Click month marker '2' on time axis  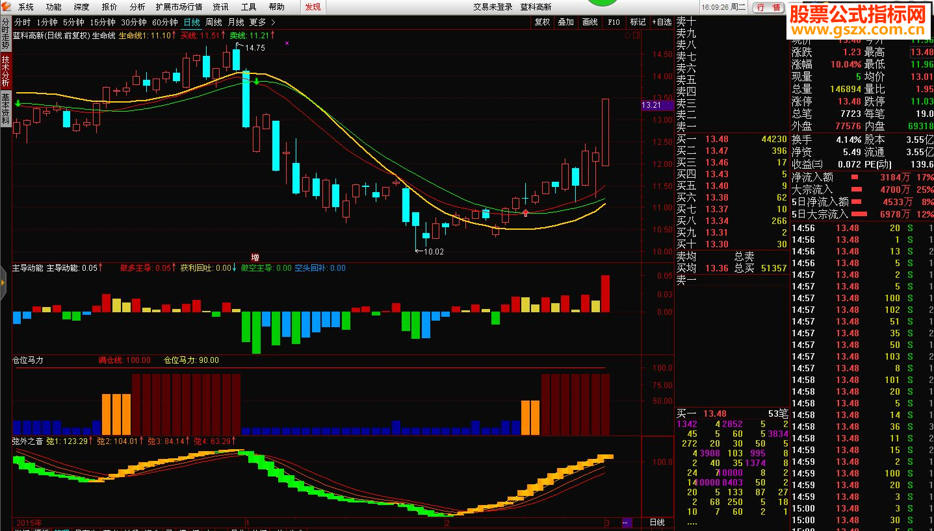[x=447, y=523]
